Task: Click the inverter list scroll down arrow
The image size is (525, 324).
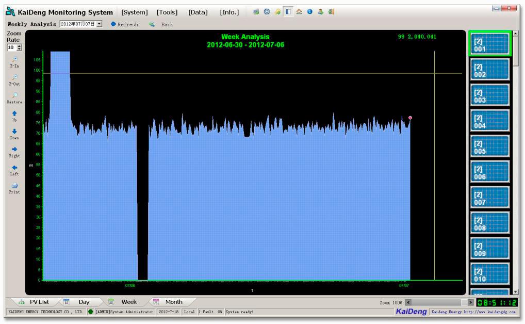Action: (516, 292)
